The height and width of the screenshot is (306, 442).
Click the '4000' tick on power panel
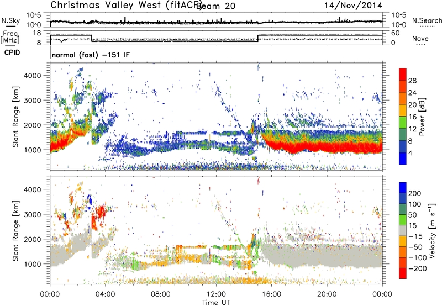(x=32, y=76)
